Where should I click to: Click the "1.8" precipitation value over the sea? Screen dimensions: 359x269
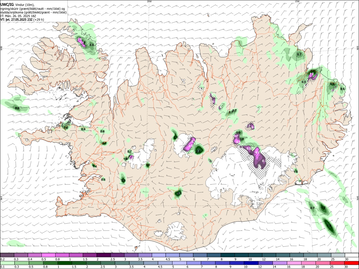pos(329,226)
